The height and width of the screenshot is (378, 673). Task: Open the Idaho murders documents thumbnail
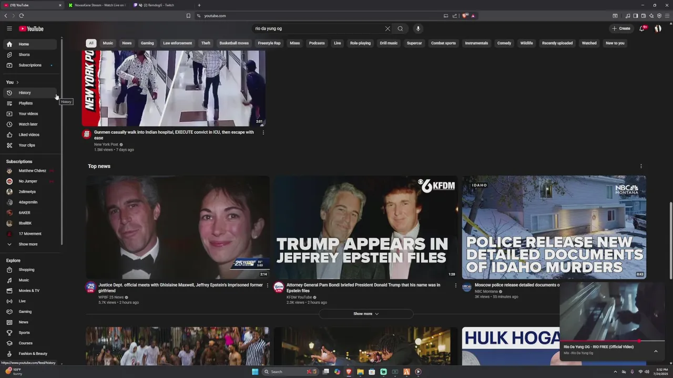554,227
